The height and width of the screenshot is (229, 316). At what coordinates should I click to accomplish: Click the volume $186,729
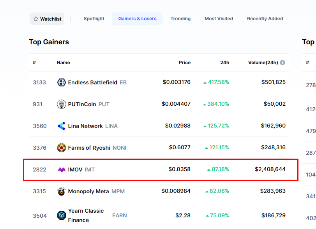(x=274, y=215)
